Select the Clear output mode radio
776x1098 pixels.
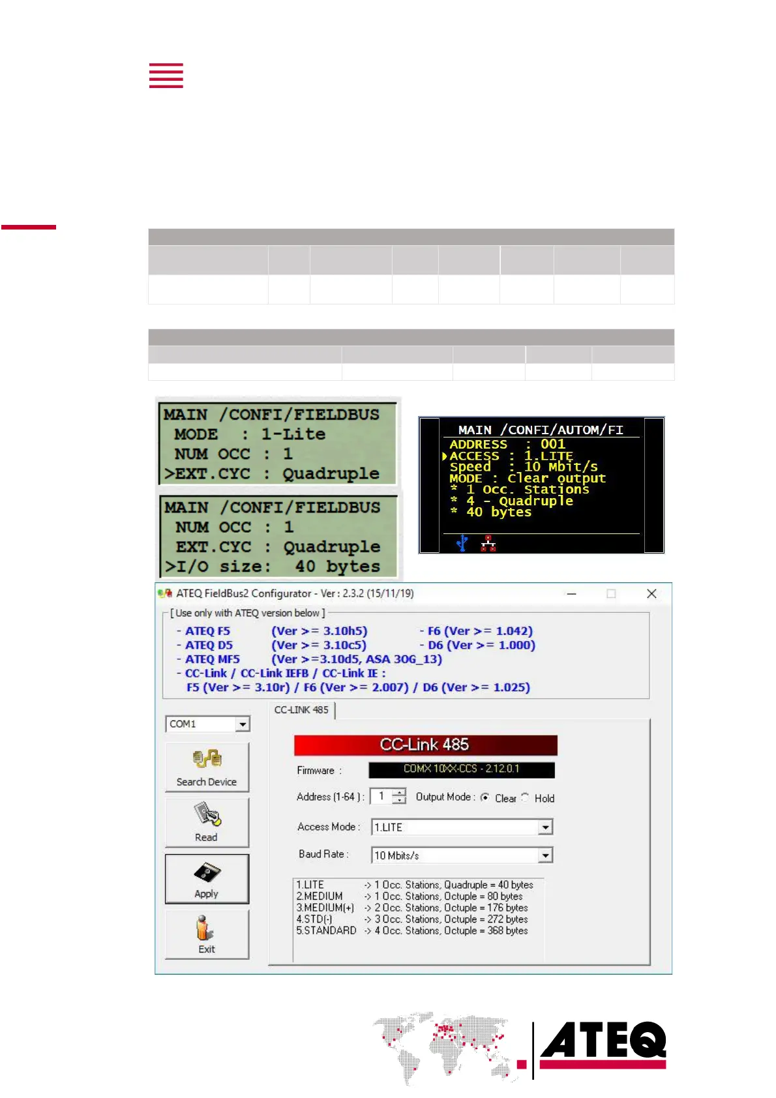[x=485, y=797]
